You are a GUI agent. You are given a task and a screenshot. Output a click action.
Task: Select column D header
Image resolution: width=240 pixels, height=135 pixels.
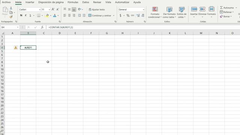coord(60,33)
